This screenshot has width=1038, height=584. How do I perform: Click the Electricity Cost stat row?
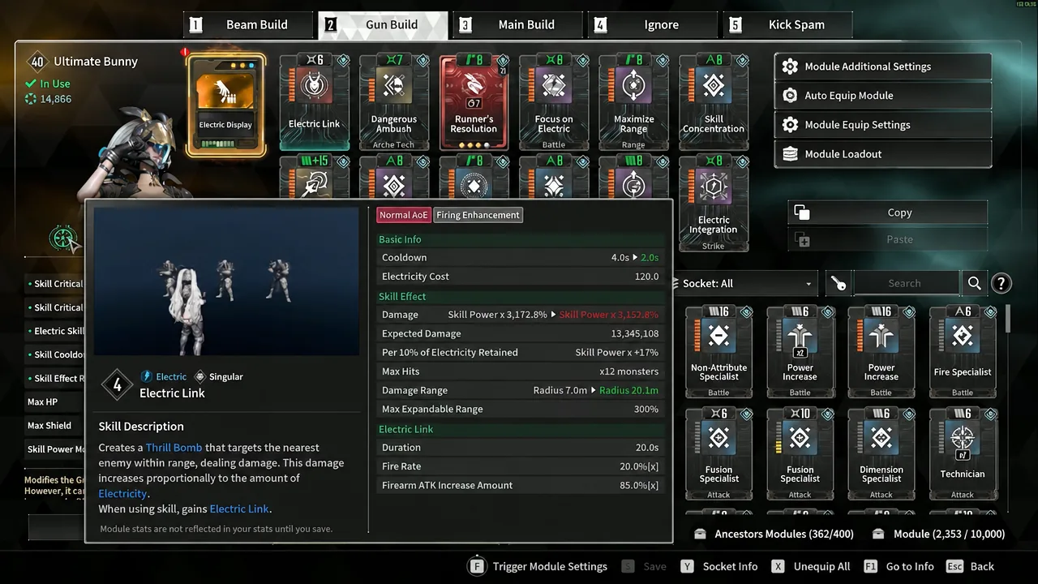tap(520, 277)
